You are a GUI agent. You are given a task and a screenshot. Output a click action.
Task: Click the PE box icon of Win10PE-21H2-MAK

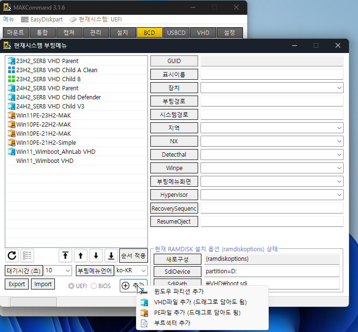point(11,133)
